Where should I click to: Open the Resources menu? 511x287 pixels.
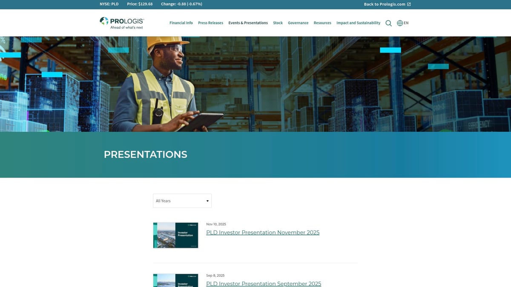pyautogui.click(x=322, y=23)
